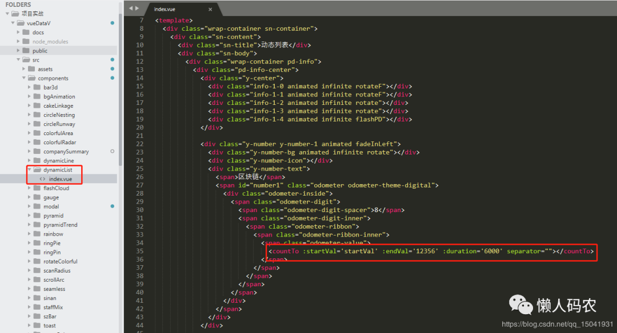This screenshot has width=617, height=333.
Task: Click the folder icon beside rainbow
Action: (37, 234)
